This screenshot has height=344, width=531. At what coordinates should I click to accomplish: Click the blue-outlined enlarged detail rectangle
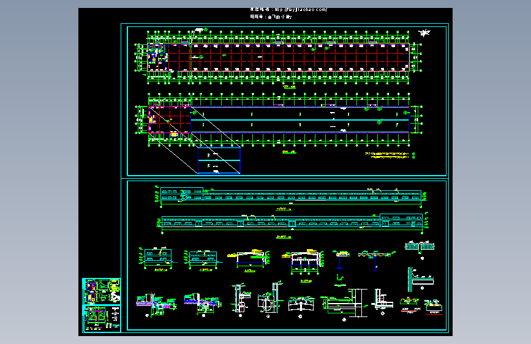(219, 160)
